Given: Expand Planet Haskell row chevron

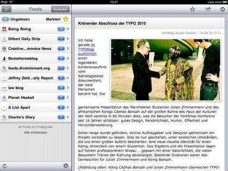Looking at the screenshot, I should (68, 97).
